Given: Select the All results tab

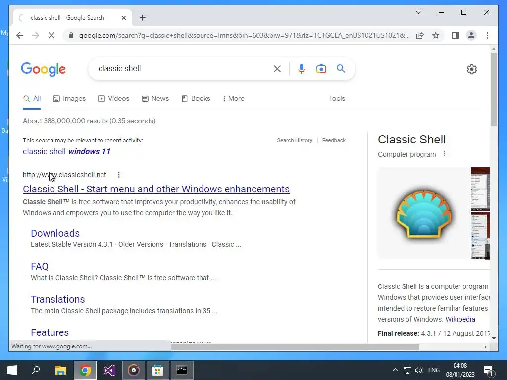Looking at the screenshot, I should [32, 99].
